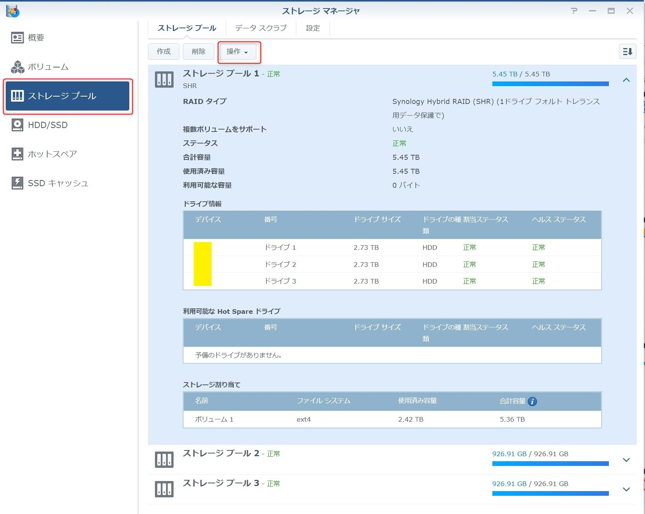Click ストレージ プール 1 usage bar
The image size is (645, 514).
[550, 84]
